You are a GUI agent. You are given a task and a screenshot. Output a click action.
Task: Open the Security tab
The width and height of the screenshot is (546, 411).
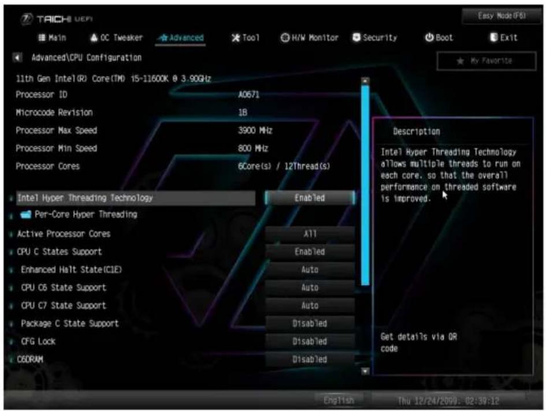click(x=374, y=38)
